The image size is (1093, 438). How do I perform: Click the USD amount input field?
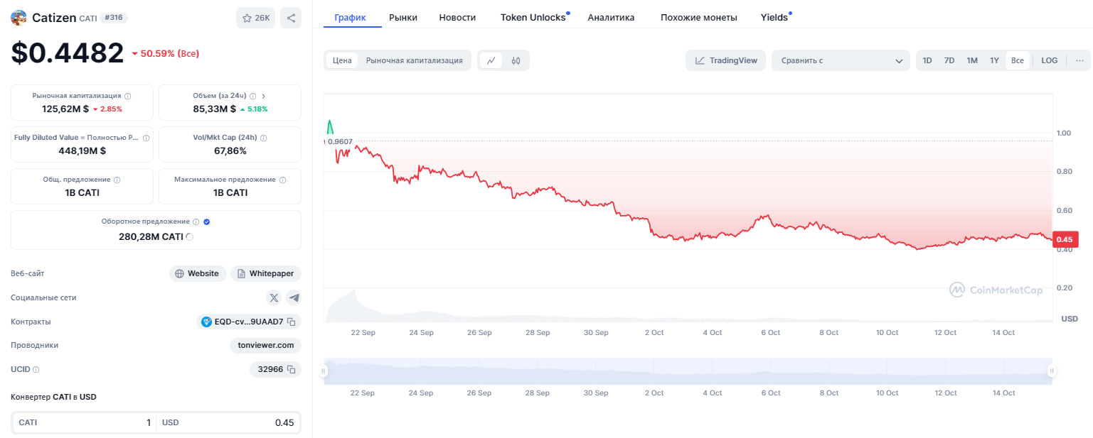[228, 423]
